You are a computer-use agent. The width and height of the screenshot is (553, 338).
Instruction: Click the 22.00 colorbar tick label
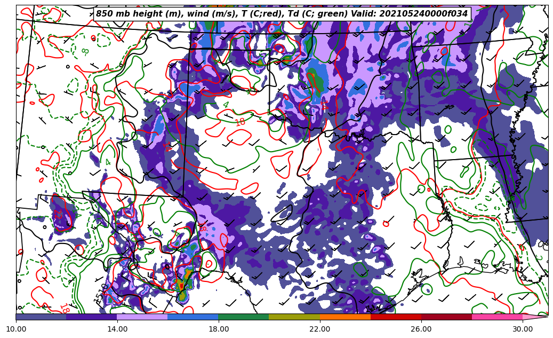(x=320, y=329)
